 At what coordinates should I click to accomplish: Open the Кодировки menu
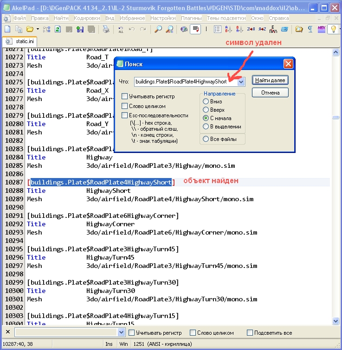(87, 18)
